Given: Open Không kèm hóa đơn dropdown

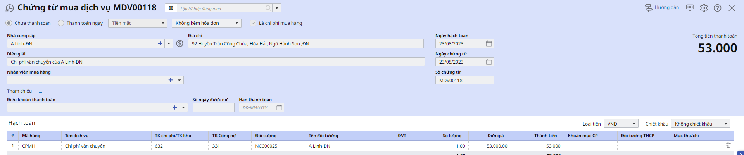Looking at the screenshot, I should (207, 23).
